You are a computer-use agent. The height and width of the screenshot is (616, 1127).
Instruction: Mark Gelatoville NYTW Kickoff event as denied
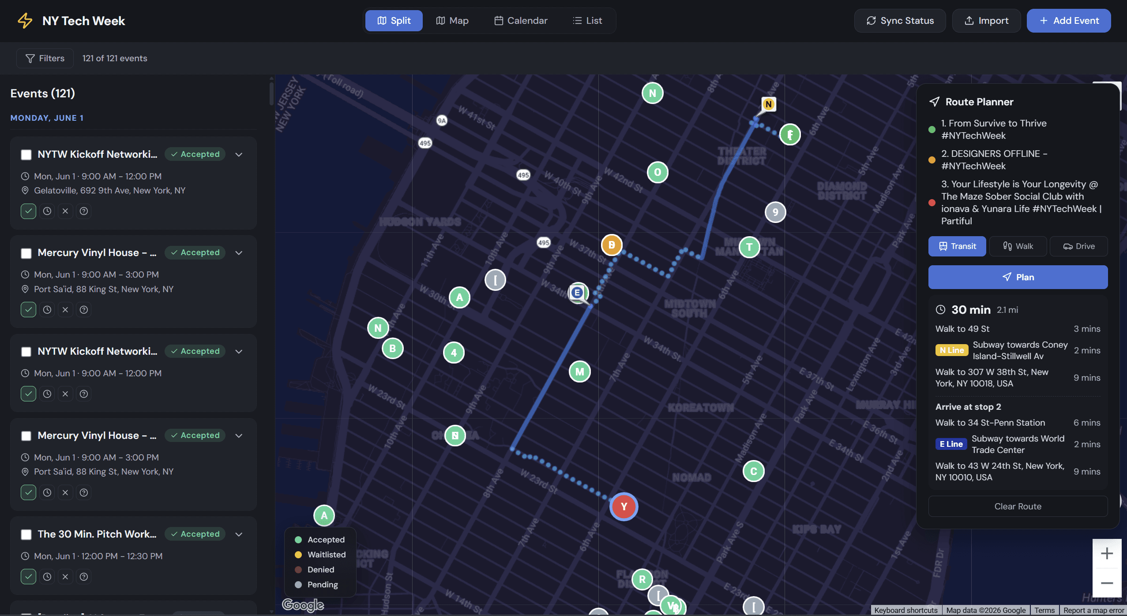65,211
